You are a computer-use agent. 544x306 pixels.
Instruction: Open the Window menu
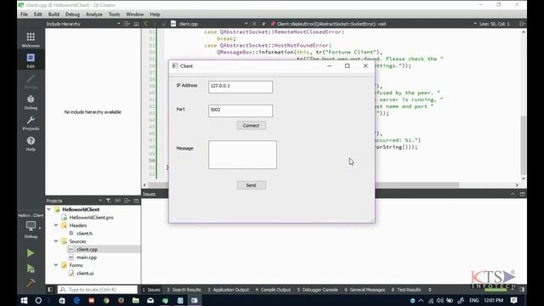(134, 14)
